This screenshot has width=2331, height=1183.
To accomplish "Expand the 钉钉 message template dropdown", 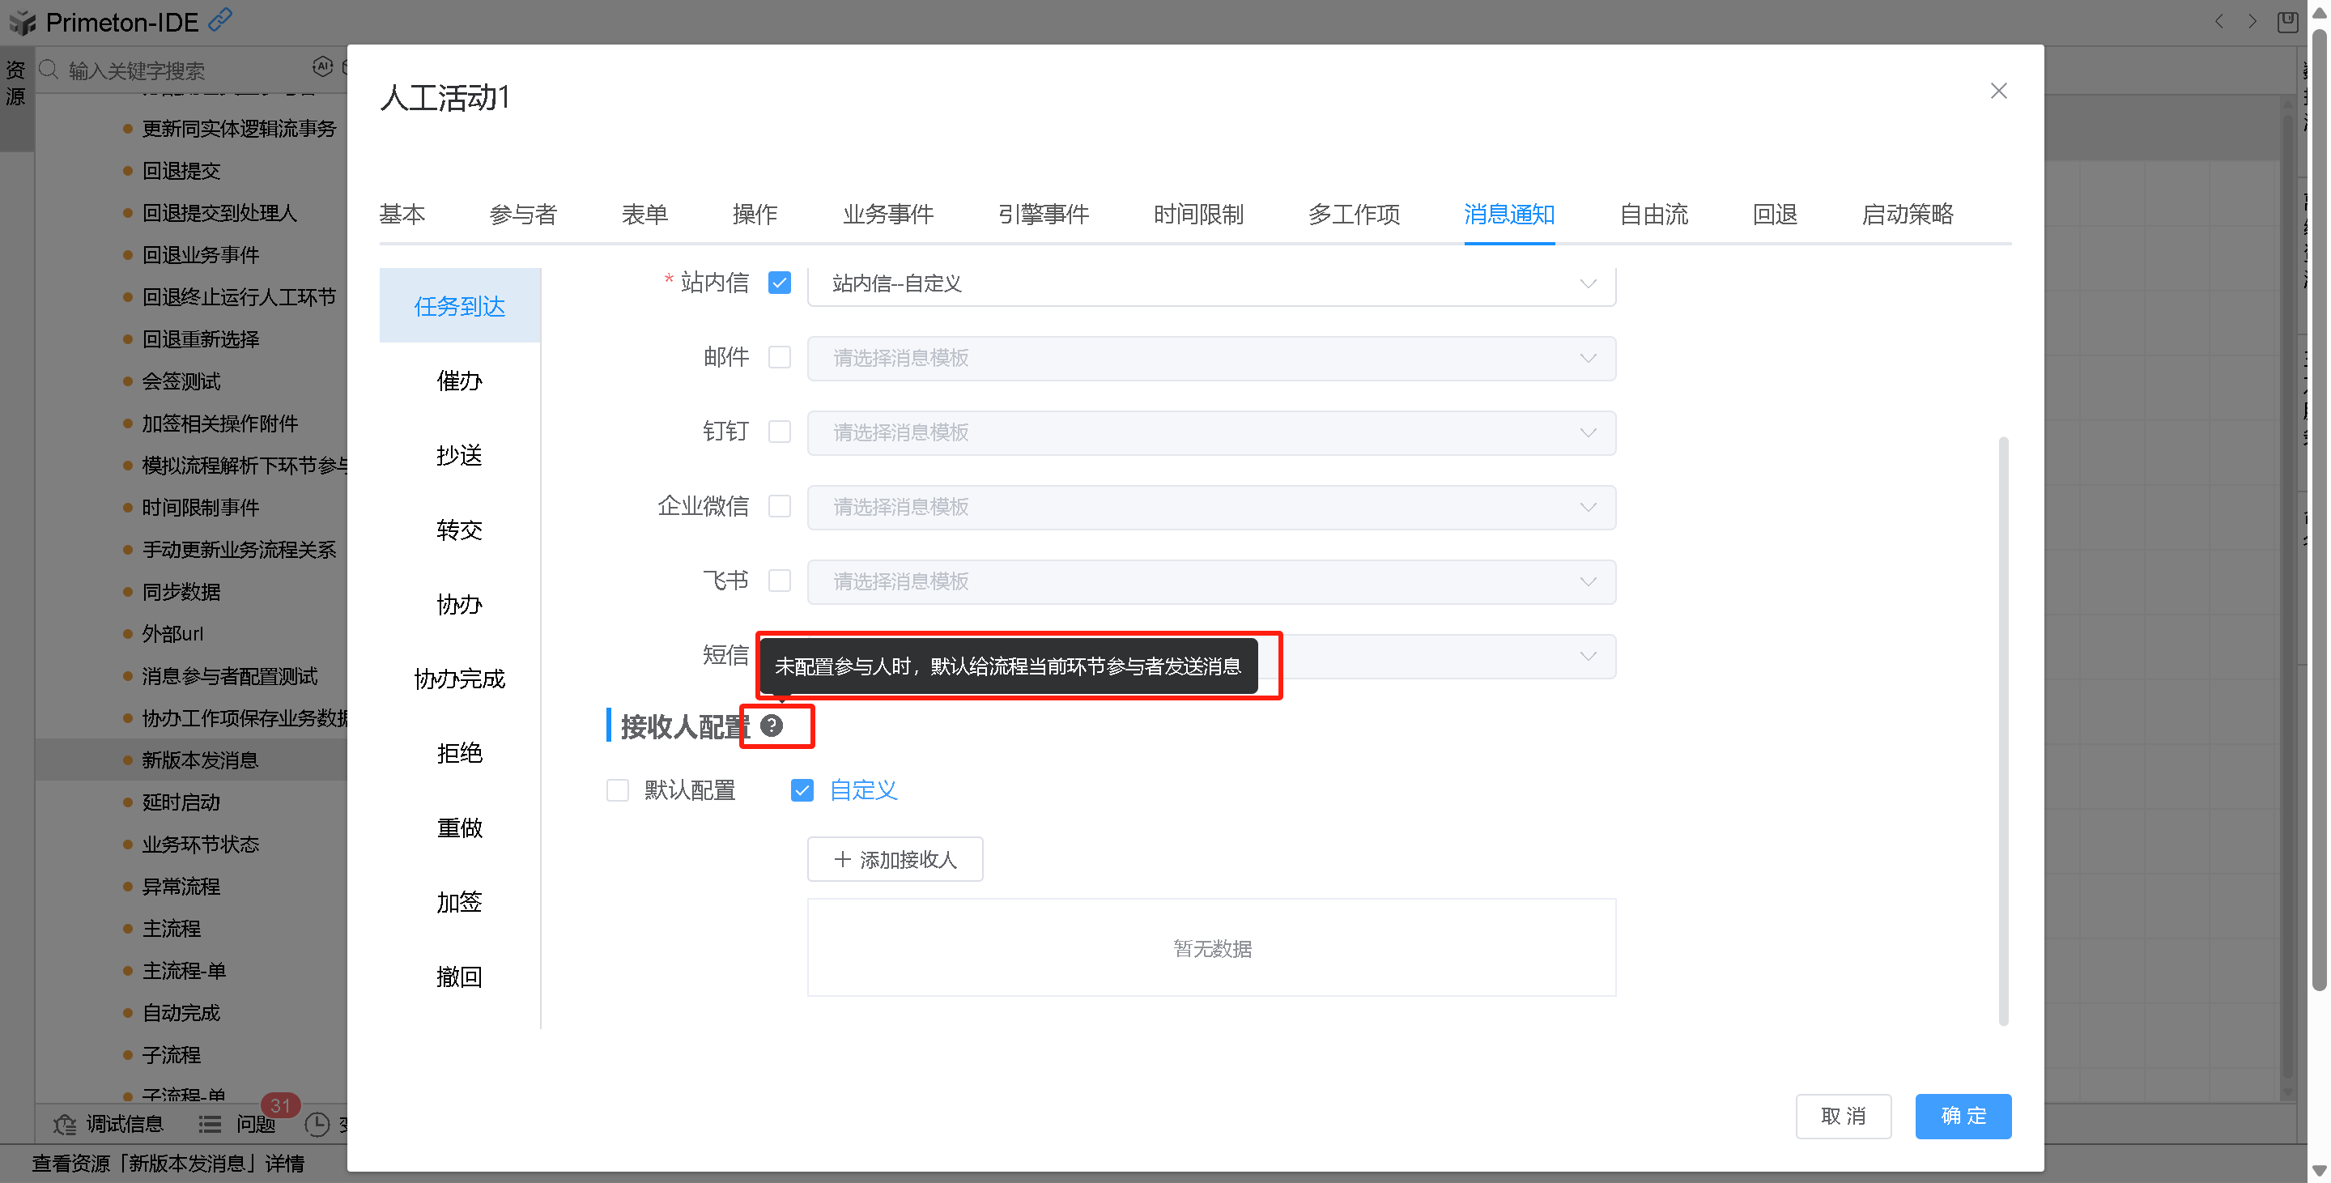I will point(1210,432).
